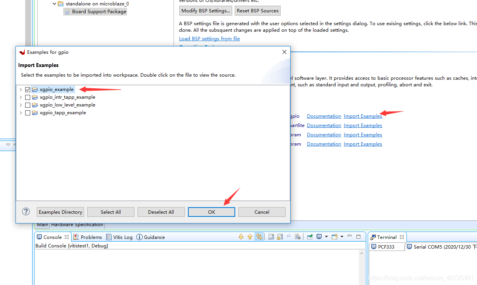This screenshot has height=285, width=477.
Task: Expand xgpio_low_level_example tree node
Action: (x=21, y=105)
